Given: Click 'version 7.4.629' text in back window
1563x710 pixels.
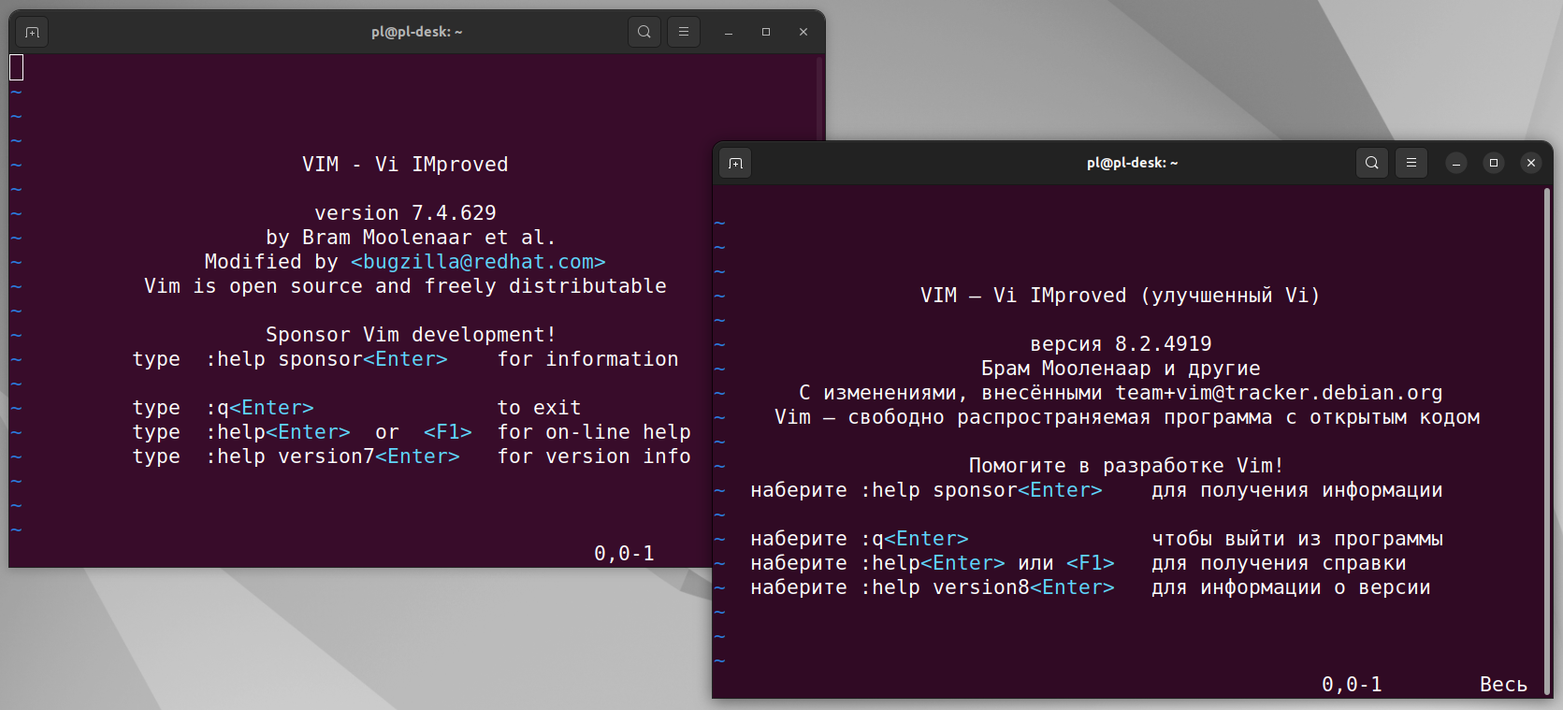Looking at the screenshot, I should 406,213.
